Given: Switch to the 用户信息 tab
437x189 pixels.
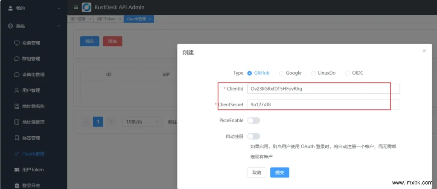Looking at the screenshot, I should point(80,19).
